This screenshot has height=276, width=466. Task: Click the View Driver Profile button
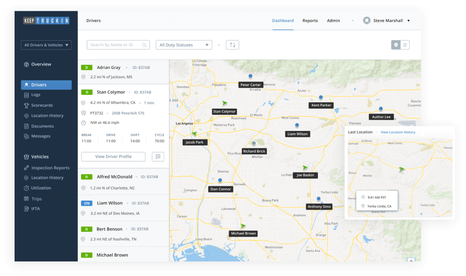pos(113,157)
